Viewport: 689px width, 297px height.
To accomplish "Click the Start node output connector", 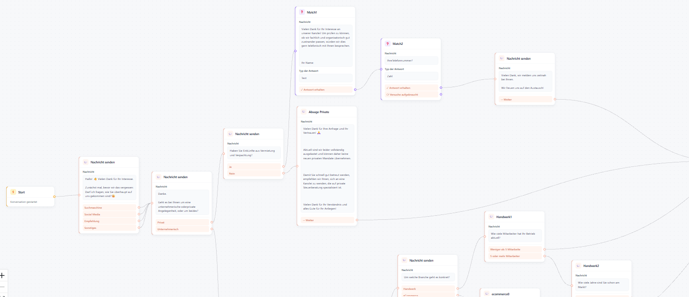I will pos(54,197).
